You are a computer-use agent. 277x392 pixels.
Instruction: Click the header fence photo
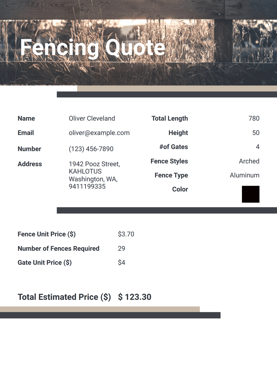pos(138,43)
